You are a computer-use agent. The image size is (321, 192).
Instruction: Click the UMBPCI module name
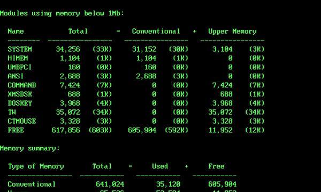[20, 67]
